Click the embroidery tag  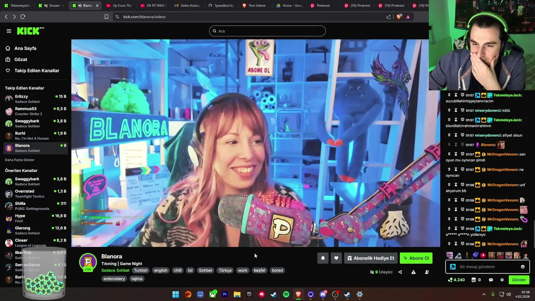point(114,279)
